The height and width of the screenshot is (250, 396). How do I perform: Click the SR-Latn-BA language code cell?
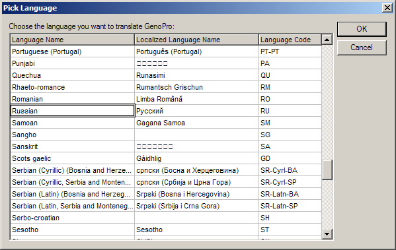290,194
